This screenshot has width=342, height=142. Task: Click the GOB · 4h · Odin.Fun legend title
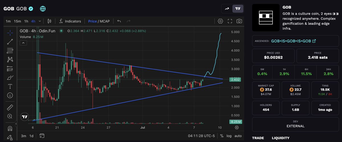pyautogui.click(x=37, y=31)
